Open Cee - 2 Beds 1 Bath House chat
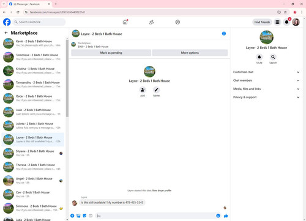The height and width of the screenshot is (221, 306). click(x=33, y=194)
